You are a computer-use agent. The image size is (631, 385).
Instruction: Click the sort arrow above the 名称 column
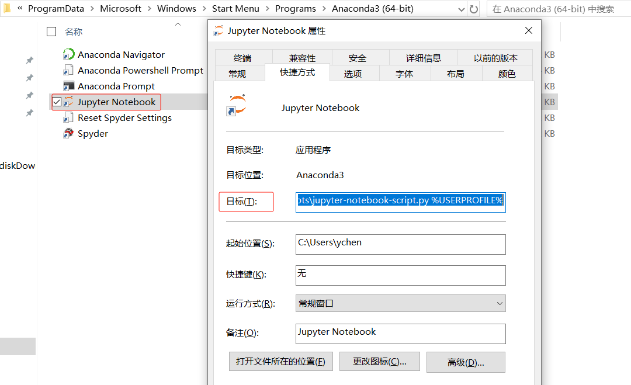pos(178,24)
